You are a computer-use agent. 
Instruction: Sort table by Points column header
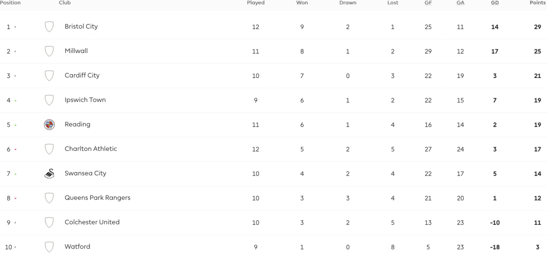[x=537, y=3]
